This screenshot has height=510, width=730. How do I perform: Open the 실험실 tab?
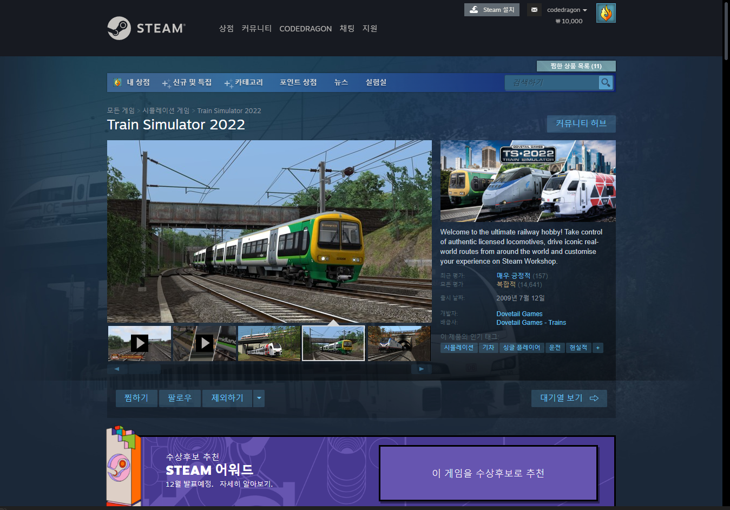[376, 82]
